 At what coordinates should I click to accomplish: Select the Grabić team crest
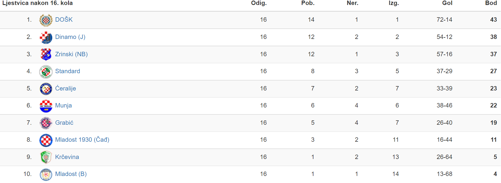tap(46, 123)
